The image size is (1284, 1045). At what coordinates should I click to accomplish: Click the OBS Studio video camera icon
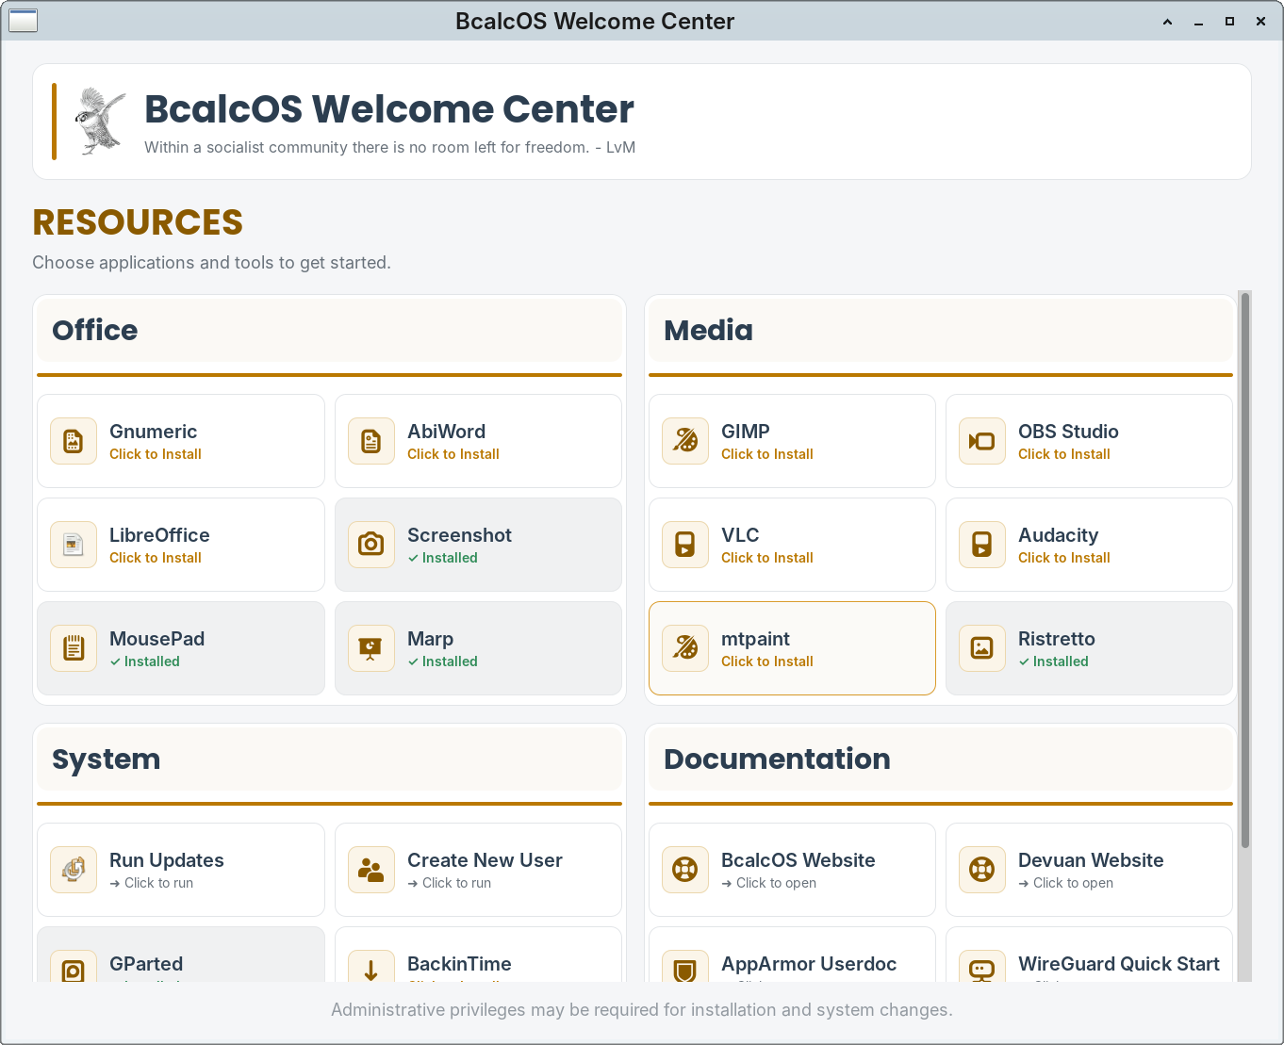pyautogui.click(x=982, y=441)
